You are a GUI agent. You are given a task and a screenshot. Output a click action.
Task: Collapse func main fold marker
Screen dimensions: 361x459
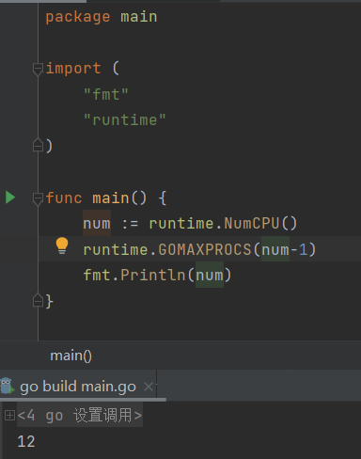(x=38, y=198)
